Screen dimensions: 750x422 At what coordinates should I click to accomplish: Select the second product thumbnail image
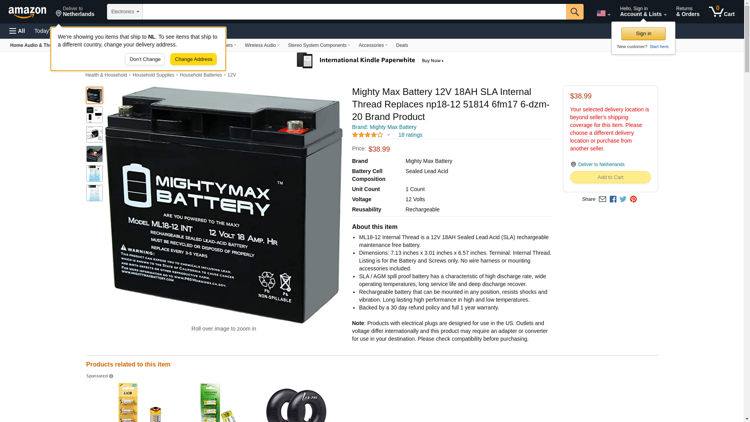click(x=95, y=115)
